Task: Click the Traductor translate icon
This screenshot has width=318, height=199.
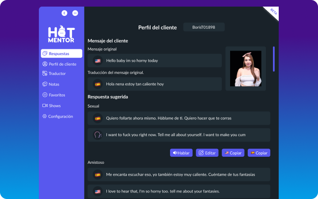Action: point(45,74)
